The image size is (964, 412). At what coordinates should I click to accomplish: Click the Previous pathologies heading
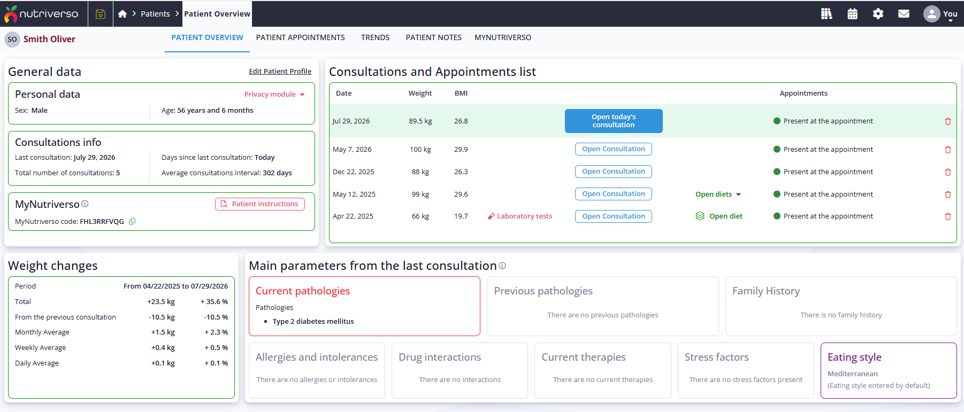coord(543,291)
